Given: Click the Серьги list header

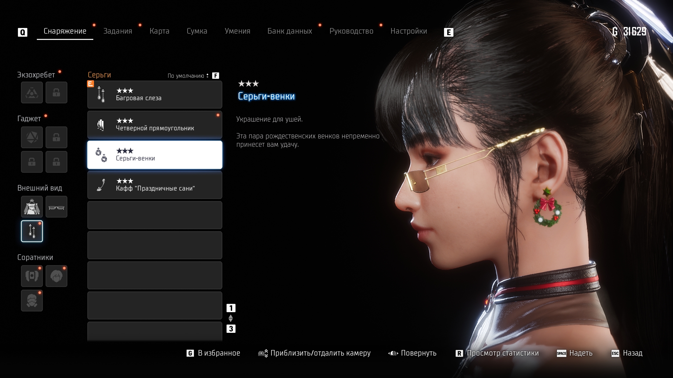Looking at the screenshot, I should tap(99, 75).
